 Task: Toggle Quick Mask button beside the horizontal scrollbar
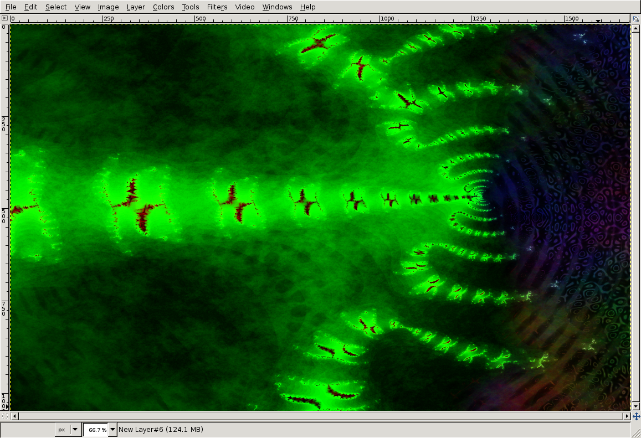pyautogui.click(x=4, y=416)
